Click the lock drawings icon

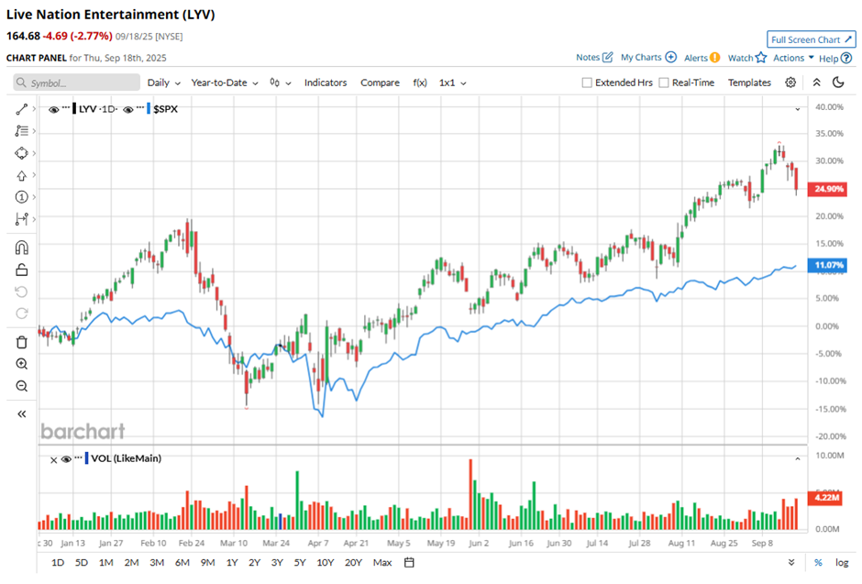point(22,270)
